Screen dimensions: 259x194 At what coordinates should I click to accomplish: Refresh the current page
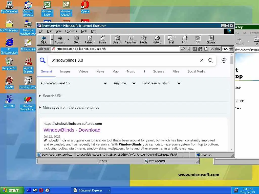pos(90,40)
